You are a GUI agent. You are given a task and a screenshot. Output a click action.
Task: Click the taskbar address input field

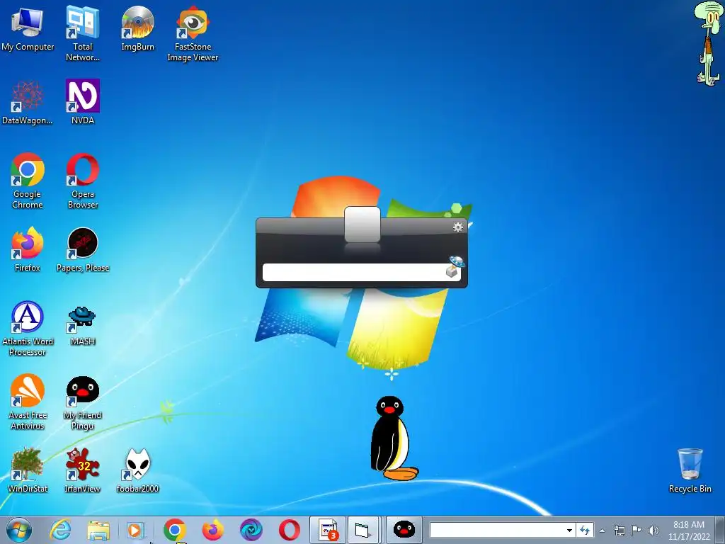tap(496, 530)
